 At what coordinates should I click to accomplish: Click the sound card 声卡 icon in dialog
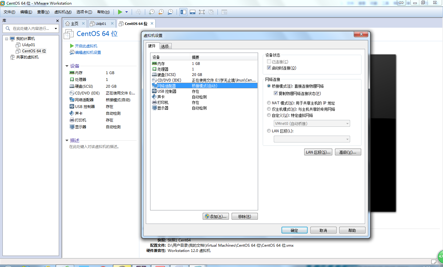(x=154, y=97)
